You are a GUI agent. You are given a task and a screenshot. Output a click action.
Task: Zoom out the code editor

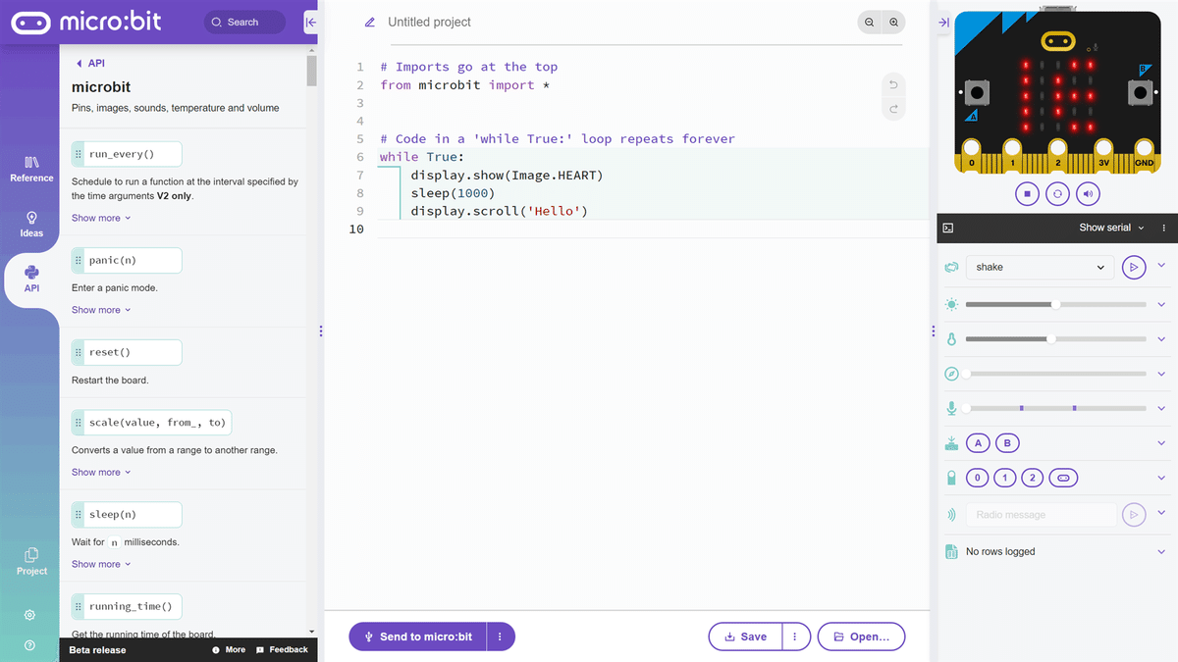[x=869, y=22]
